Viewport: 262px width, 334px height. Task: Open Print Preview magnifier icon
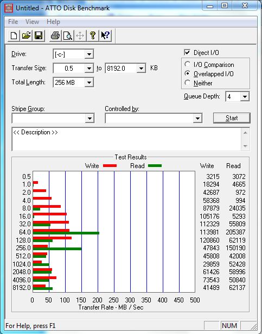click(68, 35)
